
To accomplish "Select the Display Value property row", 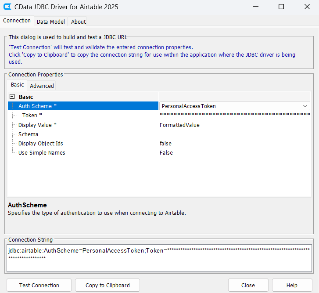I will pos(37,125).
